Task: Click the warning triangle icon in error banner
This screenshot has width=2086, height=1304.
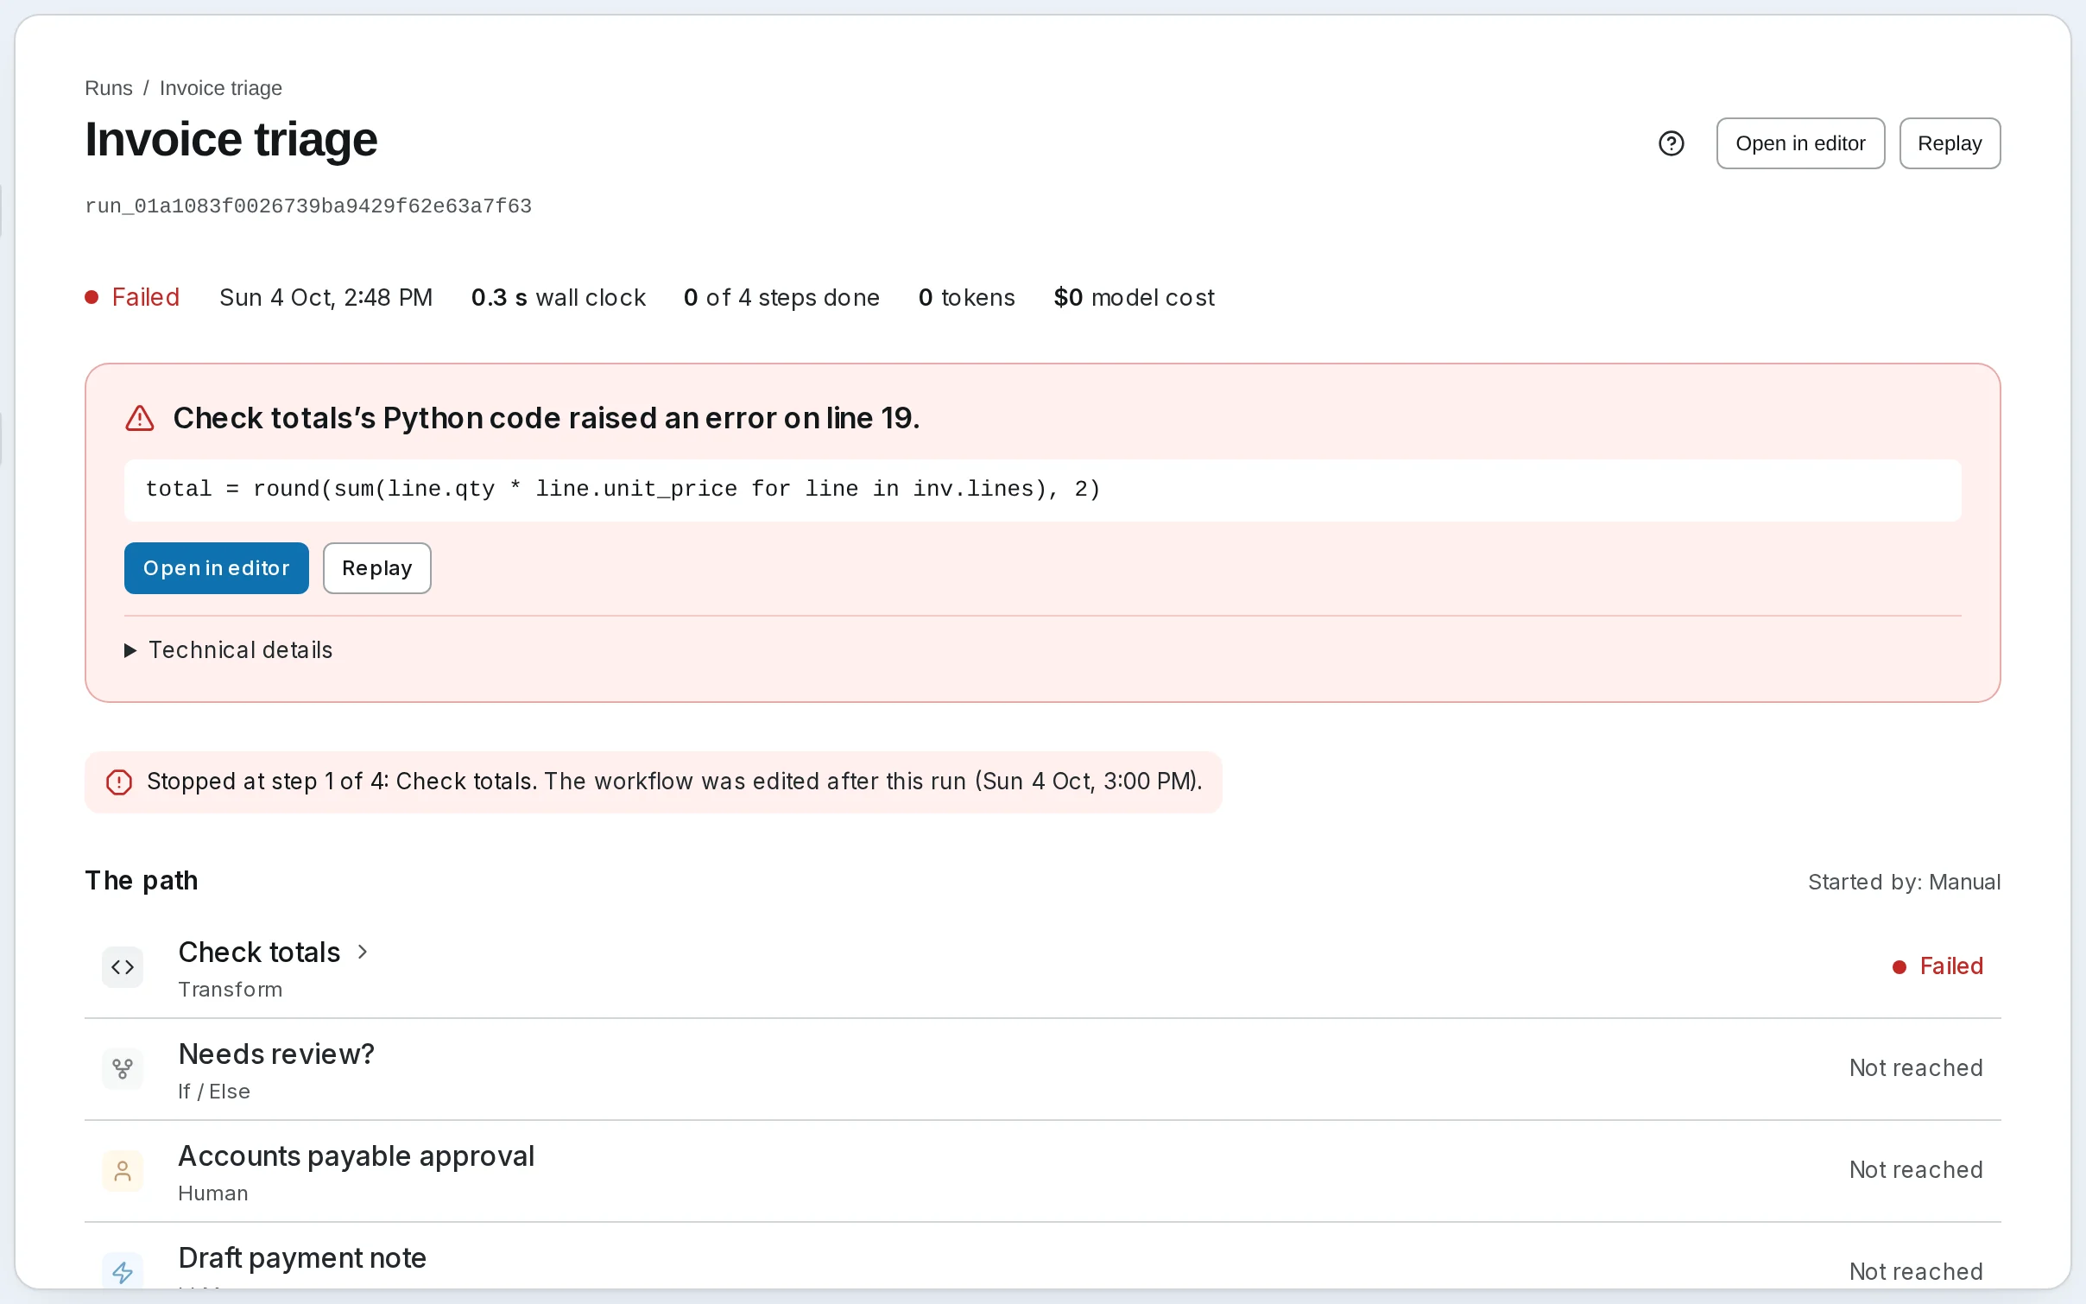Action: (x=140, y=419)
